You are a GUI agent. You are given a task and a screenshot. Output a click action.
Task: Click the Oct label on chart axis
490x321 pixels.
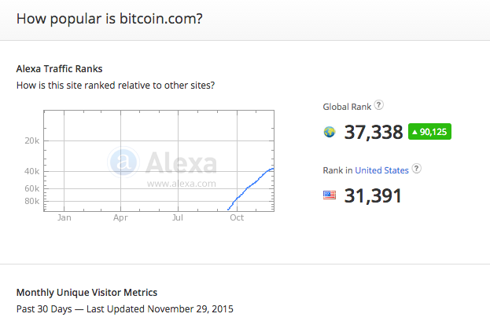(x=237, y=217)
